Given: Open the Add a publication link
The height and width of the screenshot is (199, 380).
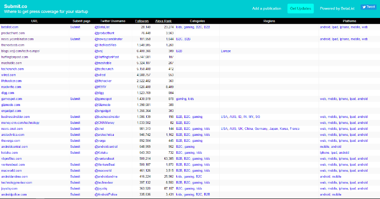Looking at the screenshot, I should (267, 8).
